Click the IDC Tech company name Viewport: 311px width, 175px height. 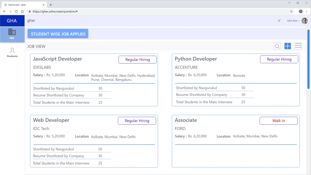(41, 128)
